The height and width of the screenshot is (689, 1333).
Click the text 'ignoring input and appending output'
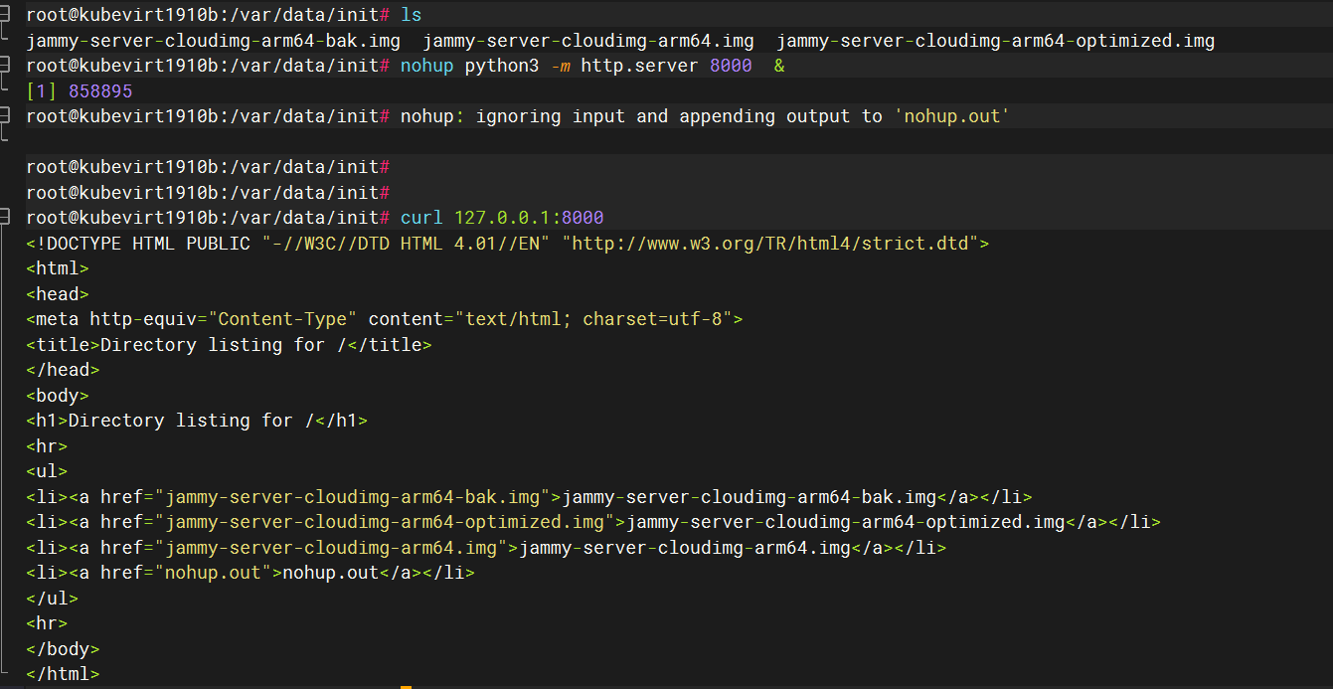pos(663,116)
